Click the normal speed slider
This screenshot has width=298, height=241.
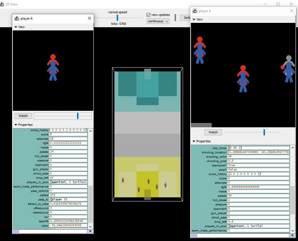click(x=117, y=18)
